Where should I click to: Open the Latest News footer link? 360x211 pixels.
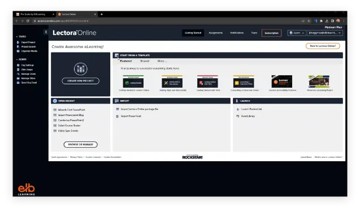point(306,157)
